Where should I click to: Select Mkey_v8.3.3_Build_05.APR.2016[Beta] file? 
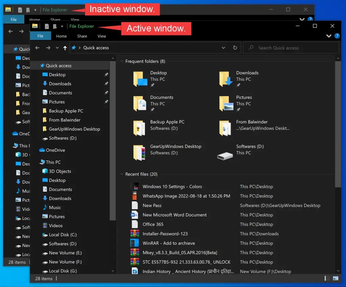pos(180,253)
